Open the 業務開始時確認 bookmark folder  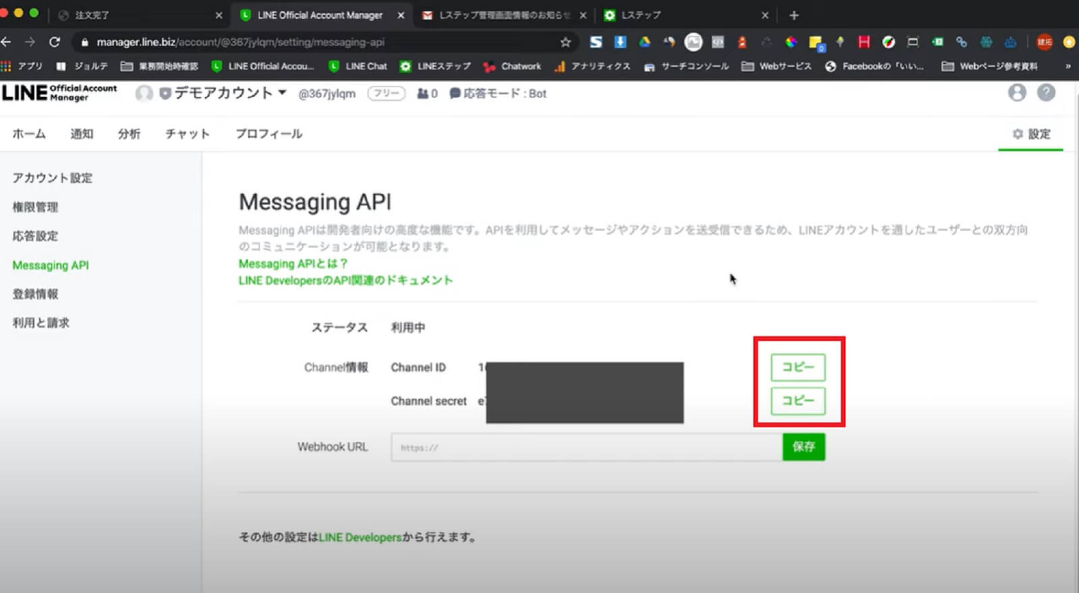pos(160,66)
